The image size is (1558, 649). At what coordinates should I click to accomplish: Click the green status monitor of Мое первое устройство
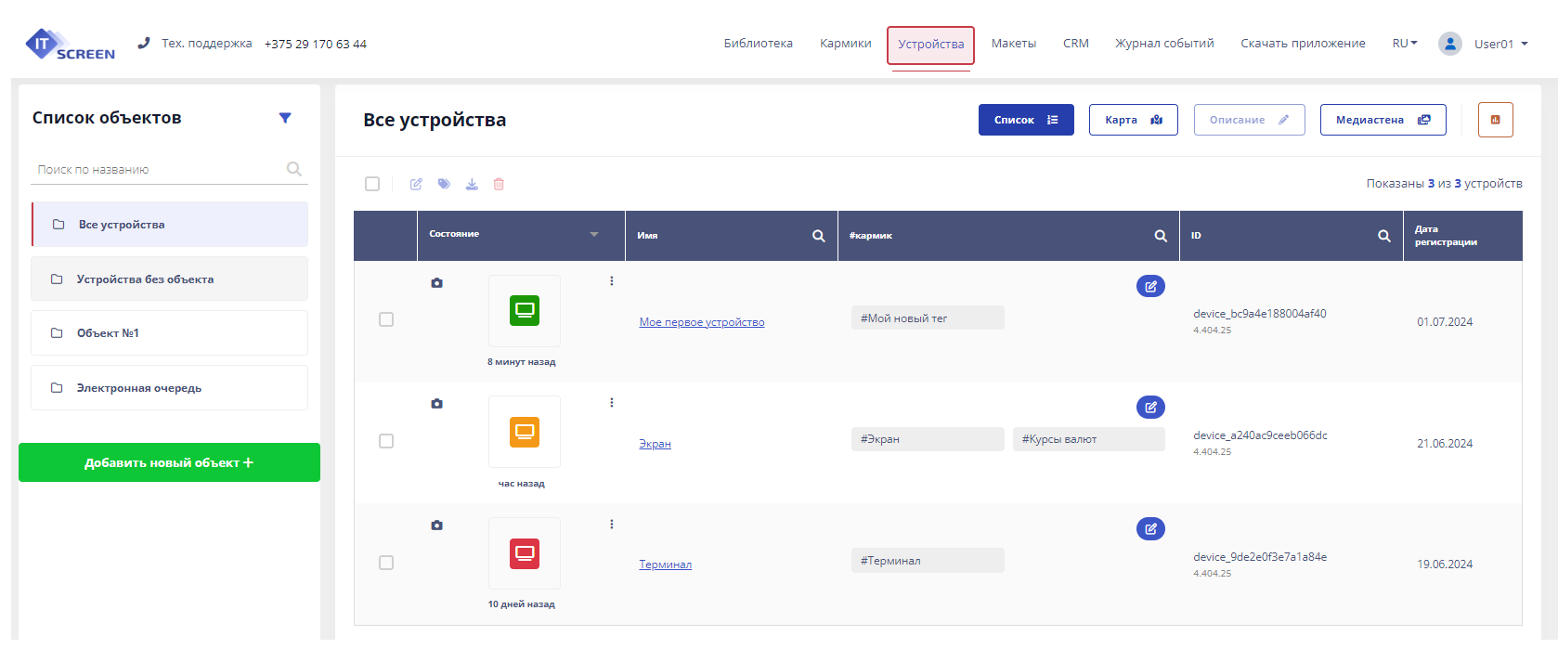525,310
